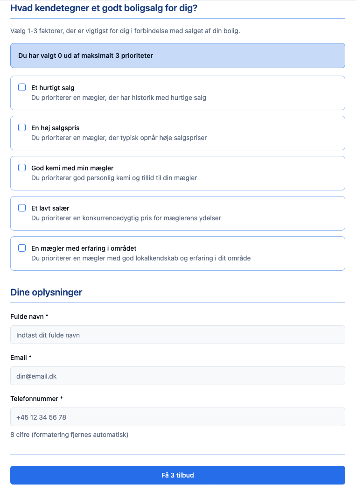Click the 'En høj salgspris' option title
356x485 pixels.
tap(55, 128)
